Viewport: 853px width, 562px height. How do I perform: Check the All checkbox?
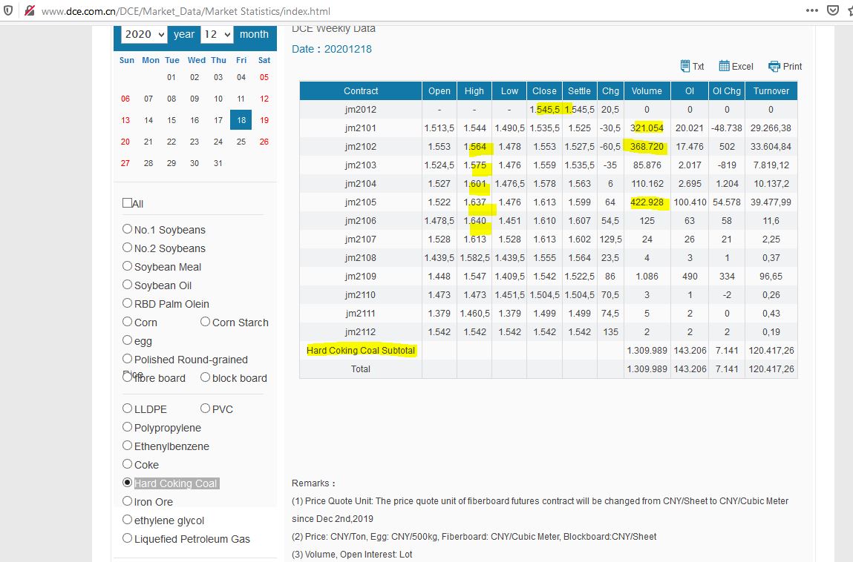point(127,202)
